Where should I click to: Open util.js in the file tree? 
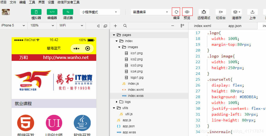point(129,114)
